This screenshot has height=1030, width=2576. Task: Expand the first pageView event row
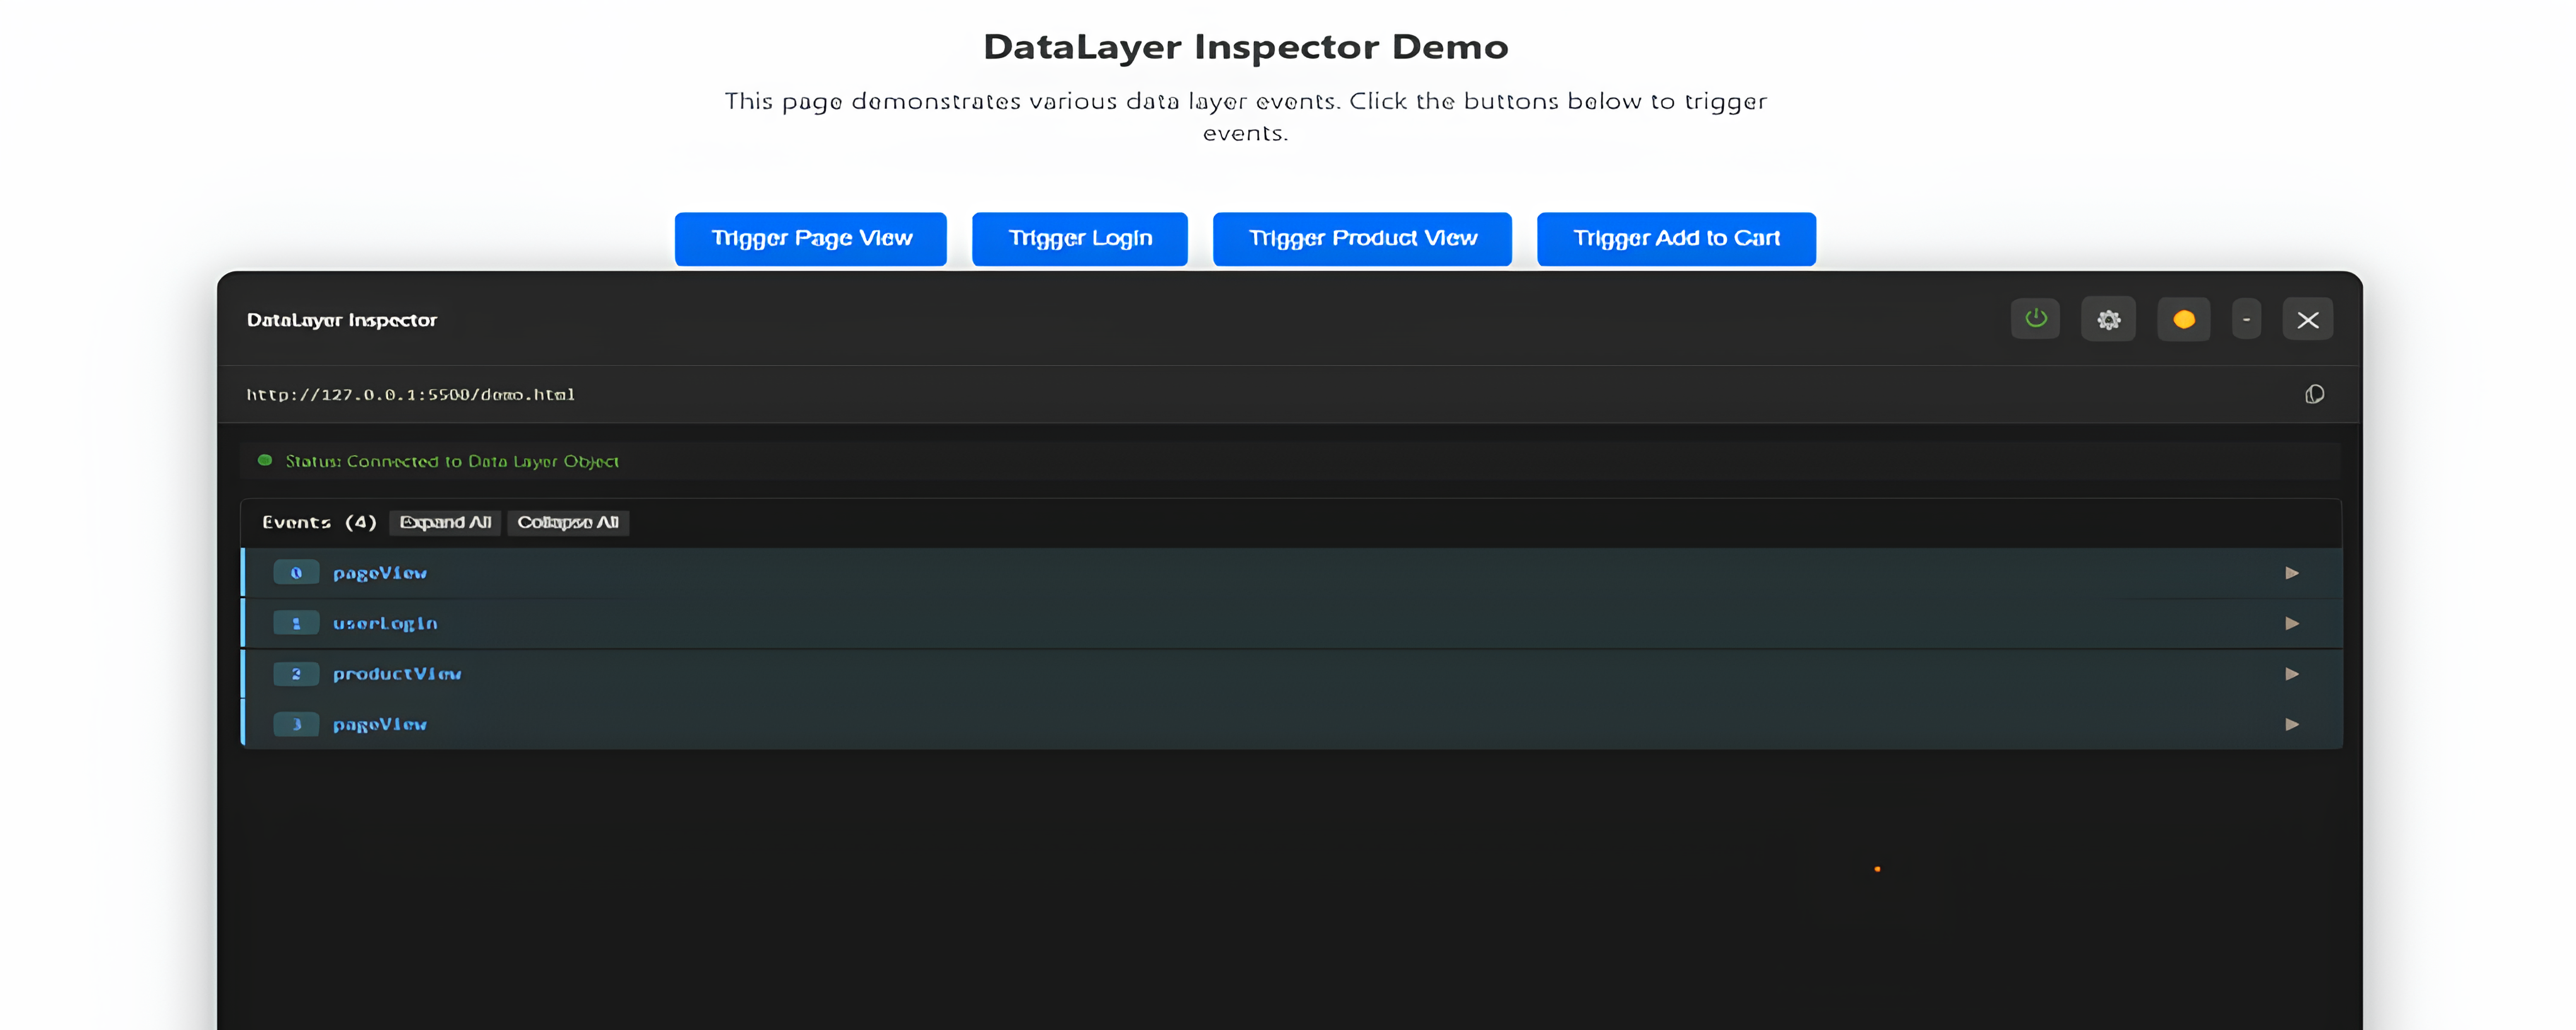pos(2293,573)
